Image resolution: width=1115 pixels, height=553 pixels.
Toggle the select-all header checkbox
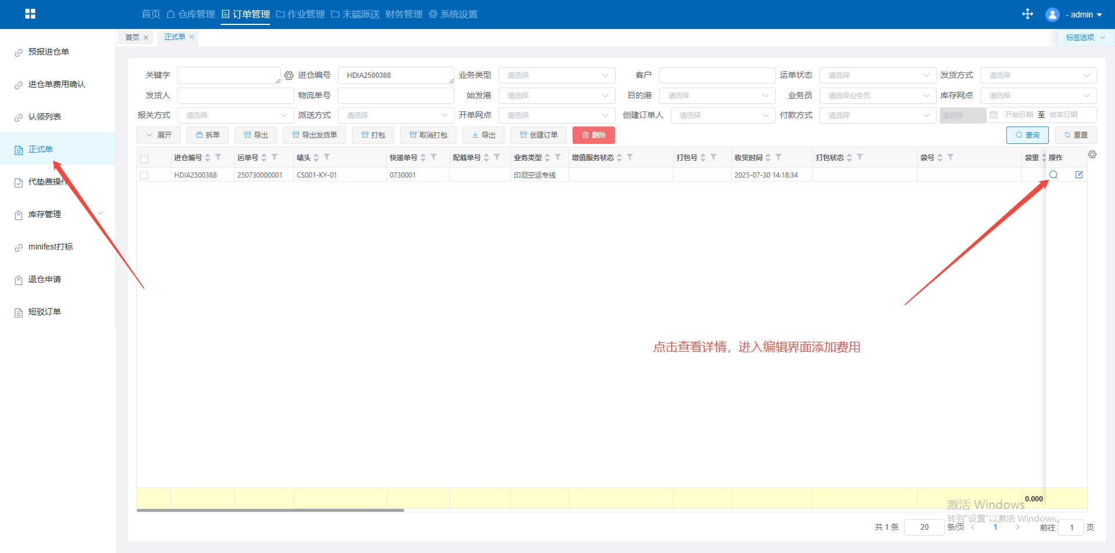point(144,158)
